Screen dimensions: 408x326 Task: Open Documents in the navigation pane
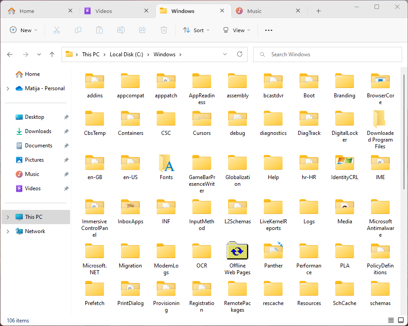coord(38,146)
